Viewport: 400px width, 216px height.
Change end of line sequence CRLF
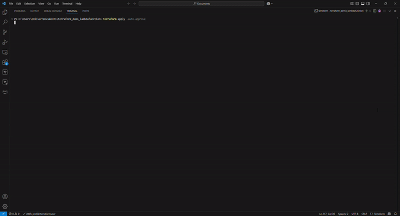tap(364, 214)
